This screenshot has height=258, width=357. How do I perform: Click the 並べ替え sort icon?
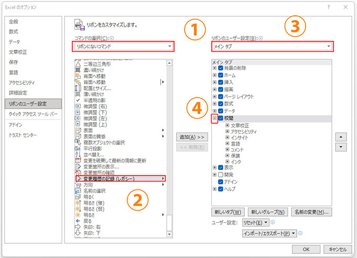(78, 155)
